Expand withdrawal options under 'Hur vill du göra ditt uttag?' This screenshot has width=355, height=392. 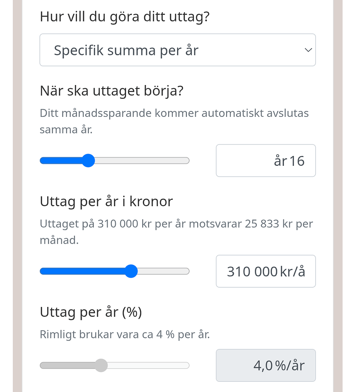point(177,50)
